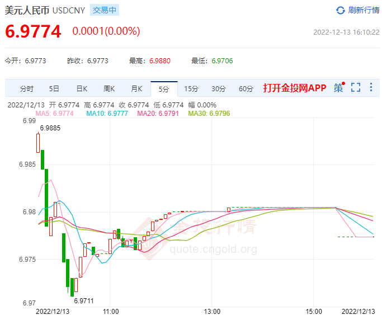Viewport: 382px width, 315px height.
Task: Open the three-dot more options menu
Action: pos(371,87)
